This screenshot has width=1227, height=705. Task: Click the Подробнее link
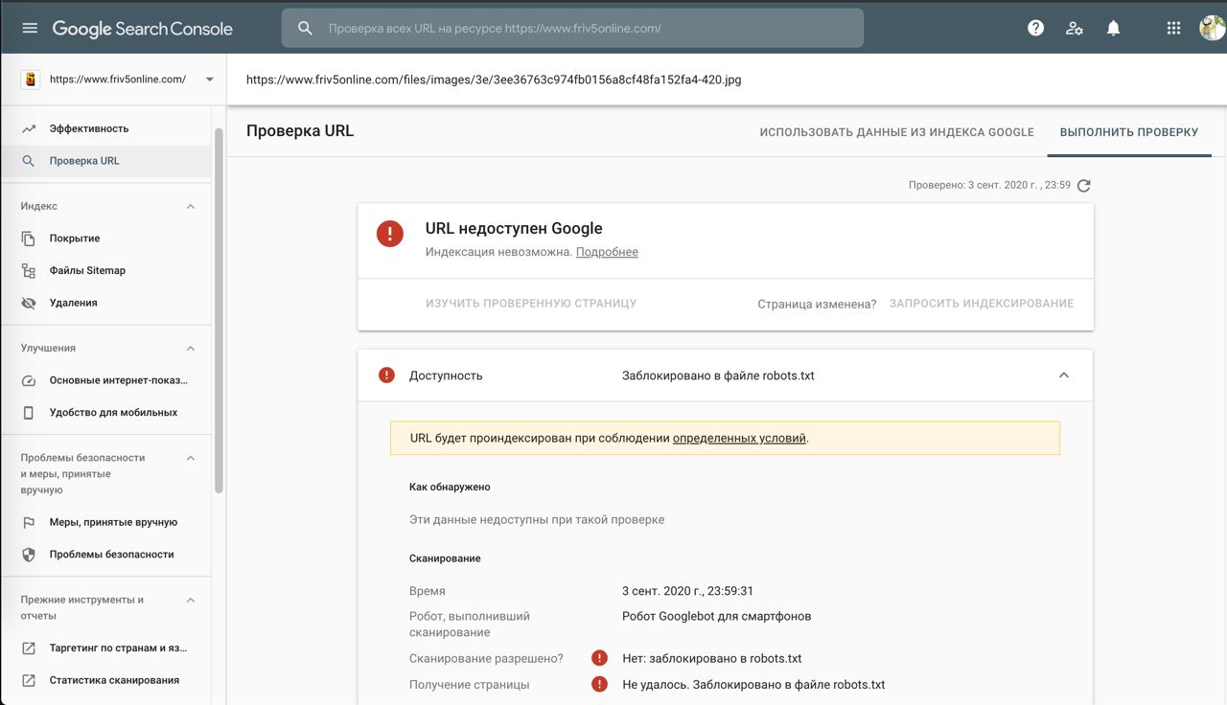607,252
